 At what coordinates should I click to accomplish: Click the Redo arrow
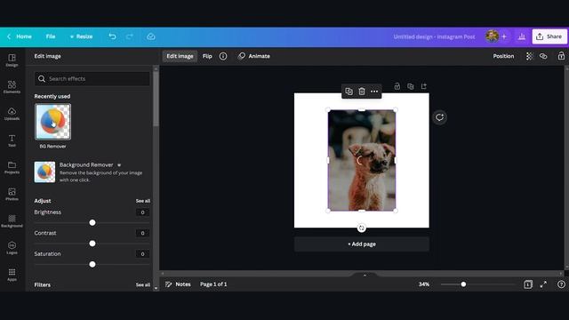click(x=130, y=36)
